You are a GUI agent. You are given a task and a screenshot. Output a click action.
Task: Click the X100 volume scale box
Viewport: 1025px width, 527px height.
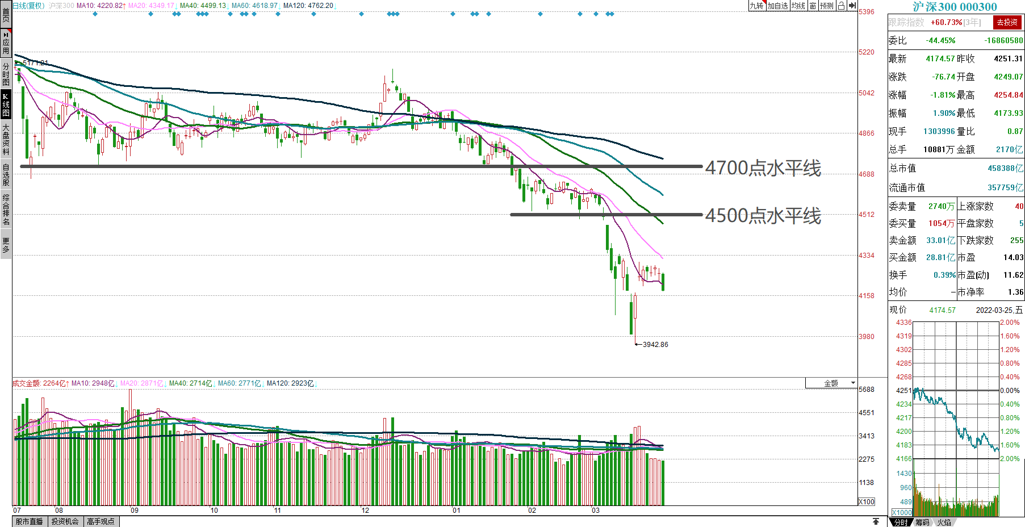(866, 501)
